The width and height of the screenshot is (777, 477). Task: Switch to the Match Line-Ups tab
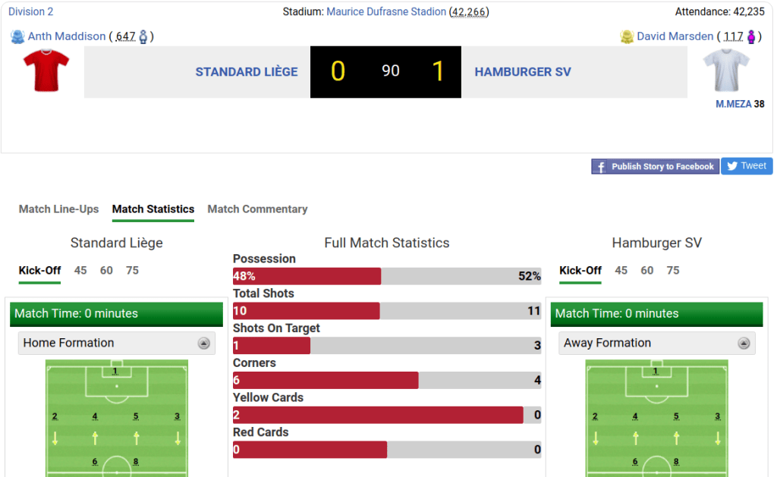pyautogui.click(x=58, y=209)
